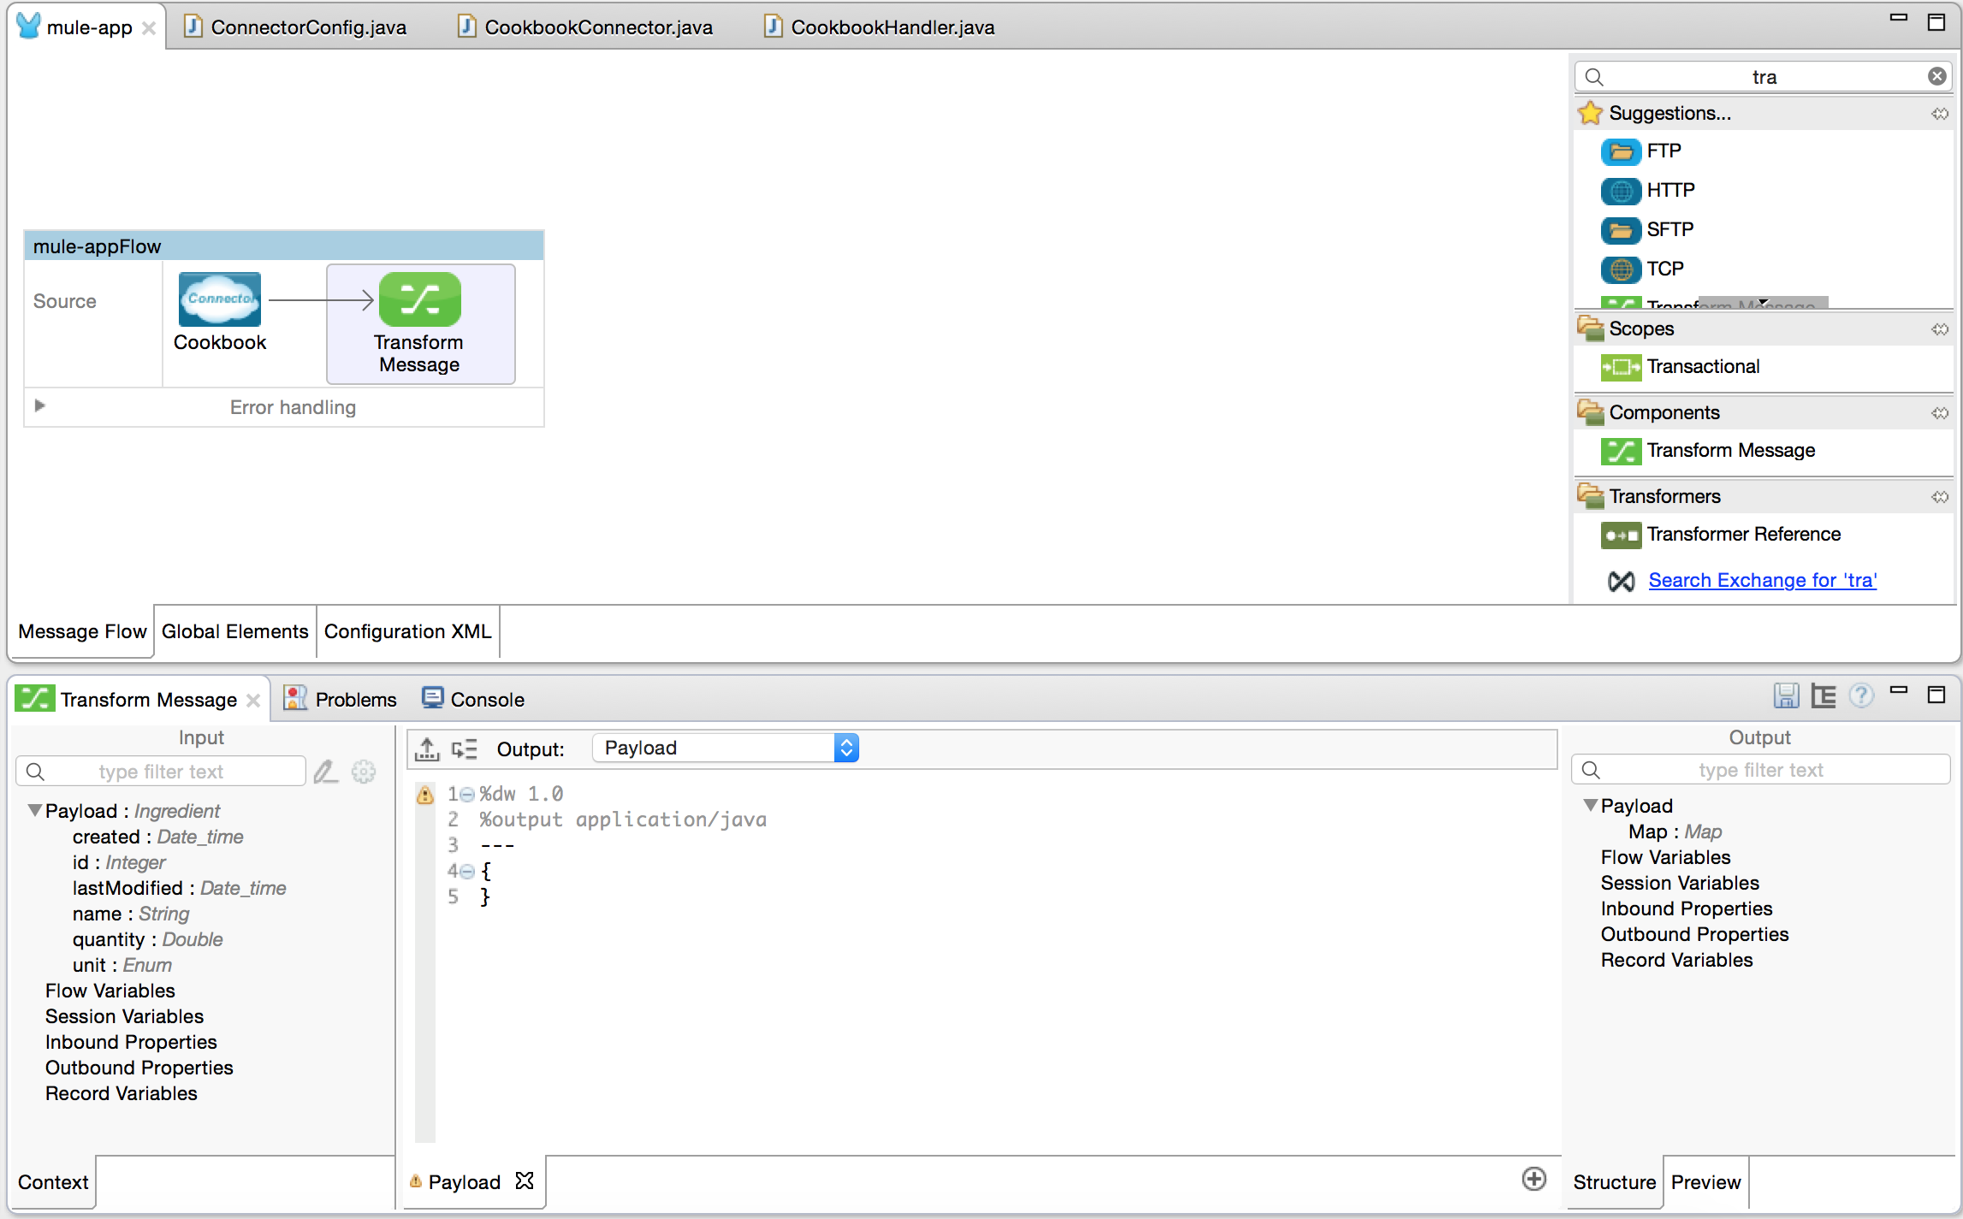
Task: Click the type filter text input in Input panel
Action: (162, 770)
